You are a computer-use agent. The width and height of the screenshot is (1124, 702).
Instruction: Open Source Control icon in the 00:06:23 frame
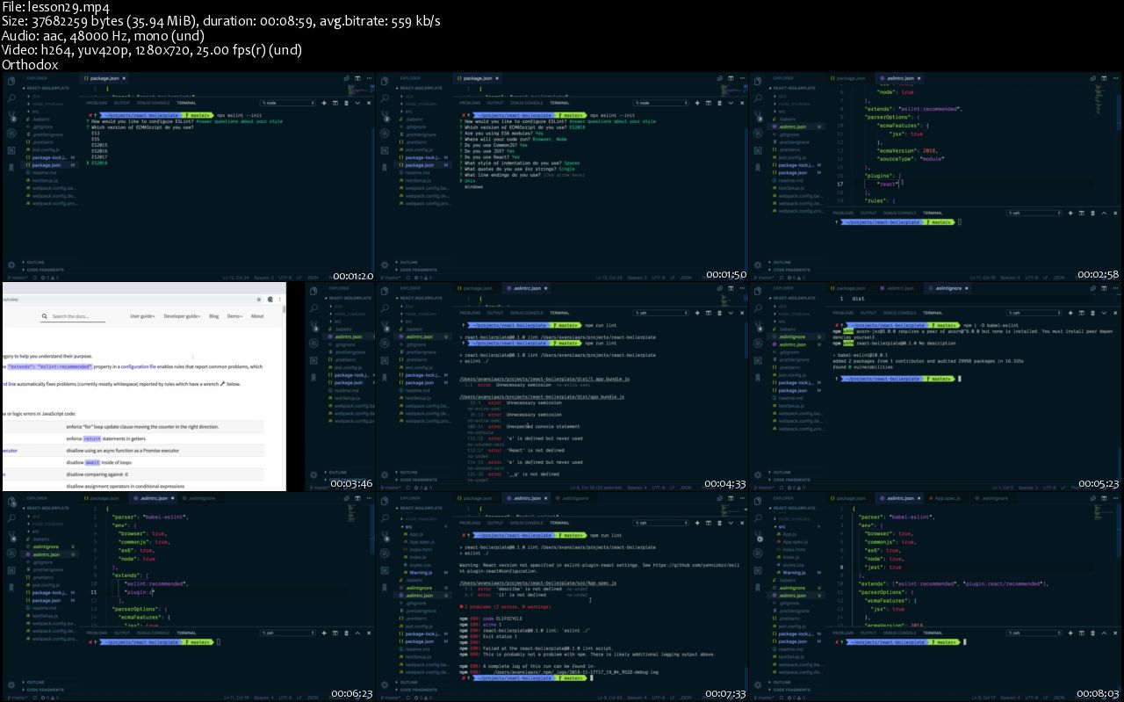(x=12, y=535)
